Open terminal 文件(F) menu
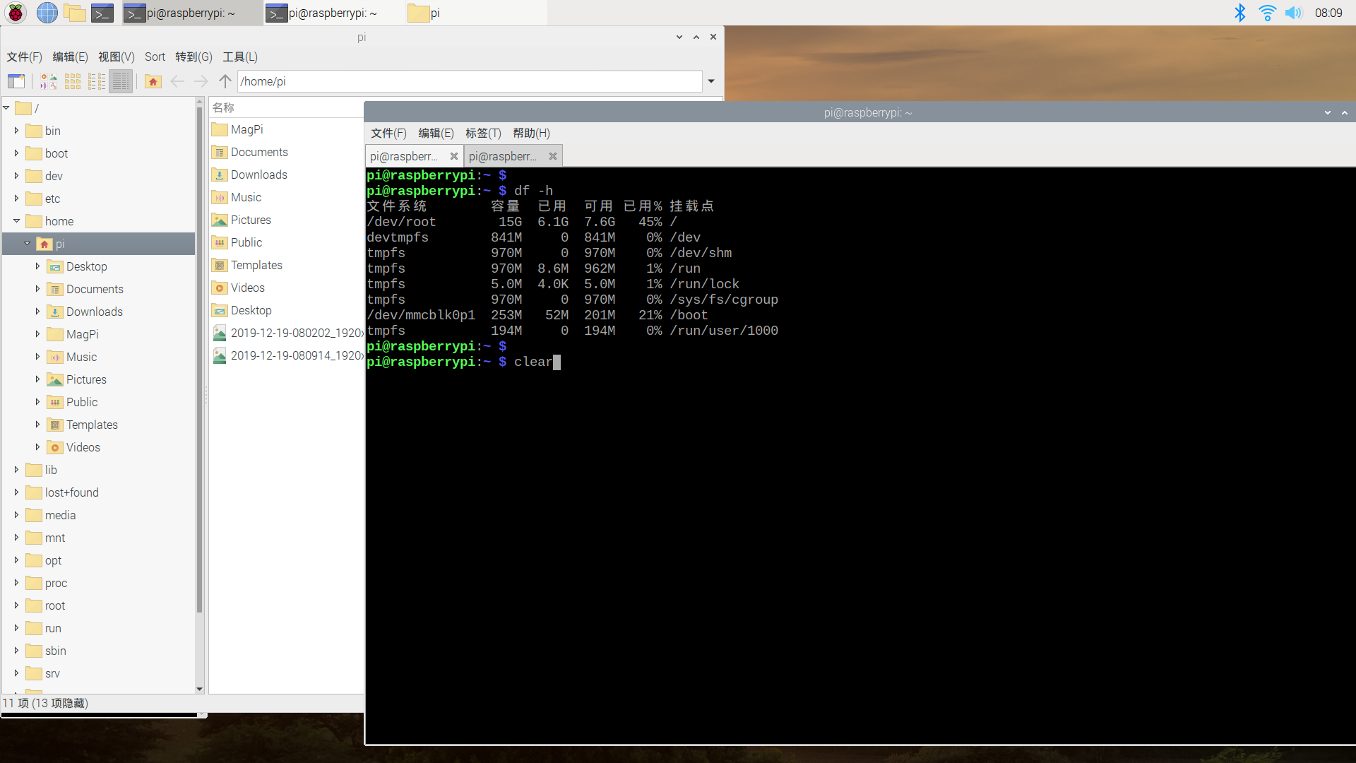The image size is (1356, 763). point(388,133)
